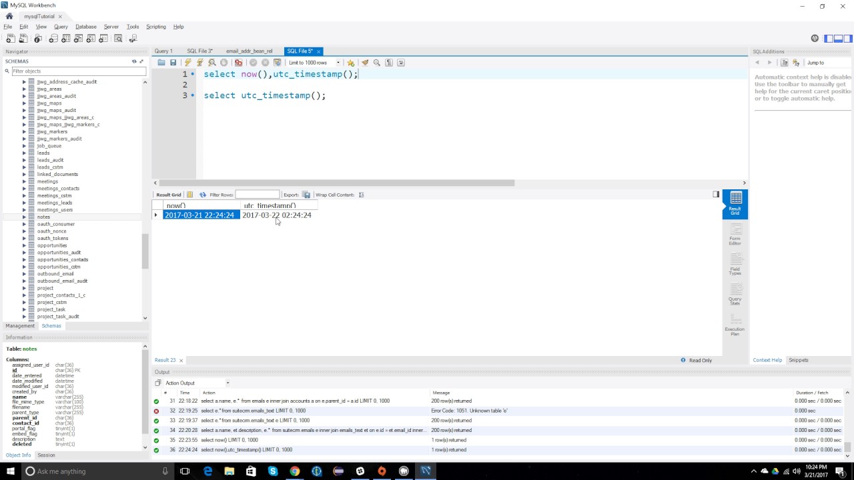Click the commit transaction checkmark icon

click(254, 63)
